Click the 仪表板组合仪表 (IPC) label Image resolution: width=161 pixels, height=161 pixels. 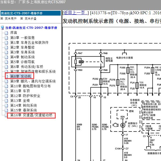tap(135, 103)
